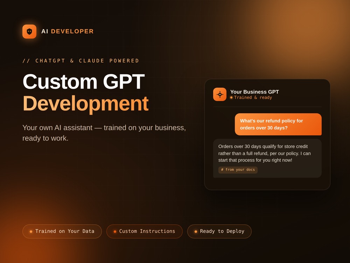The height and width of the screenshot is (263, 350).
Task: Click the 'Custom GPT' headline
Action: point(84,82)
